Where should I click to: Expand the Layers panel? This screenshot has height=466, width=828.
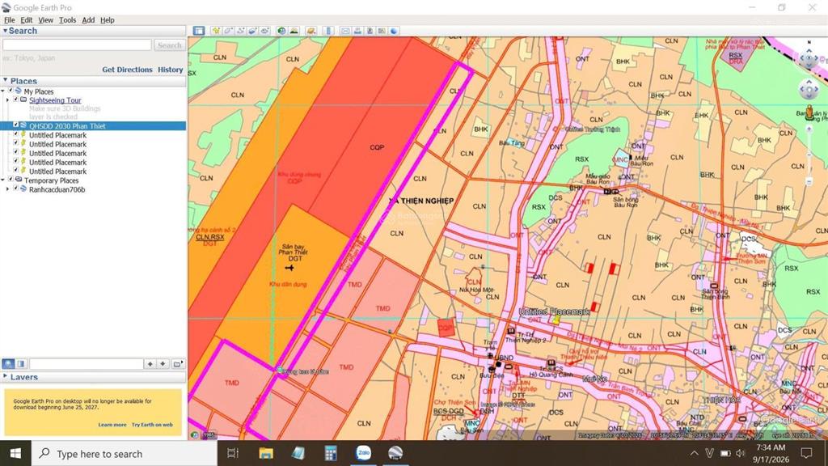click(x=6, y=377)
